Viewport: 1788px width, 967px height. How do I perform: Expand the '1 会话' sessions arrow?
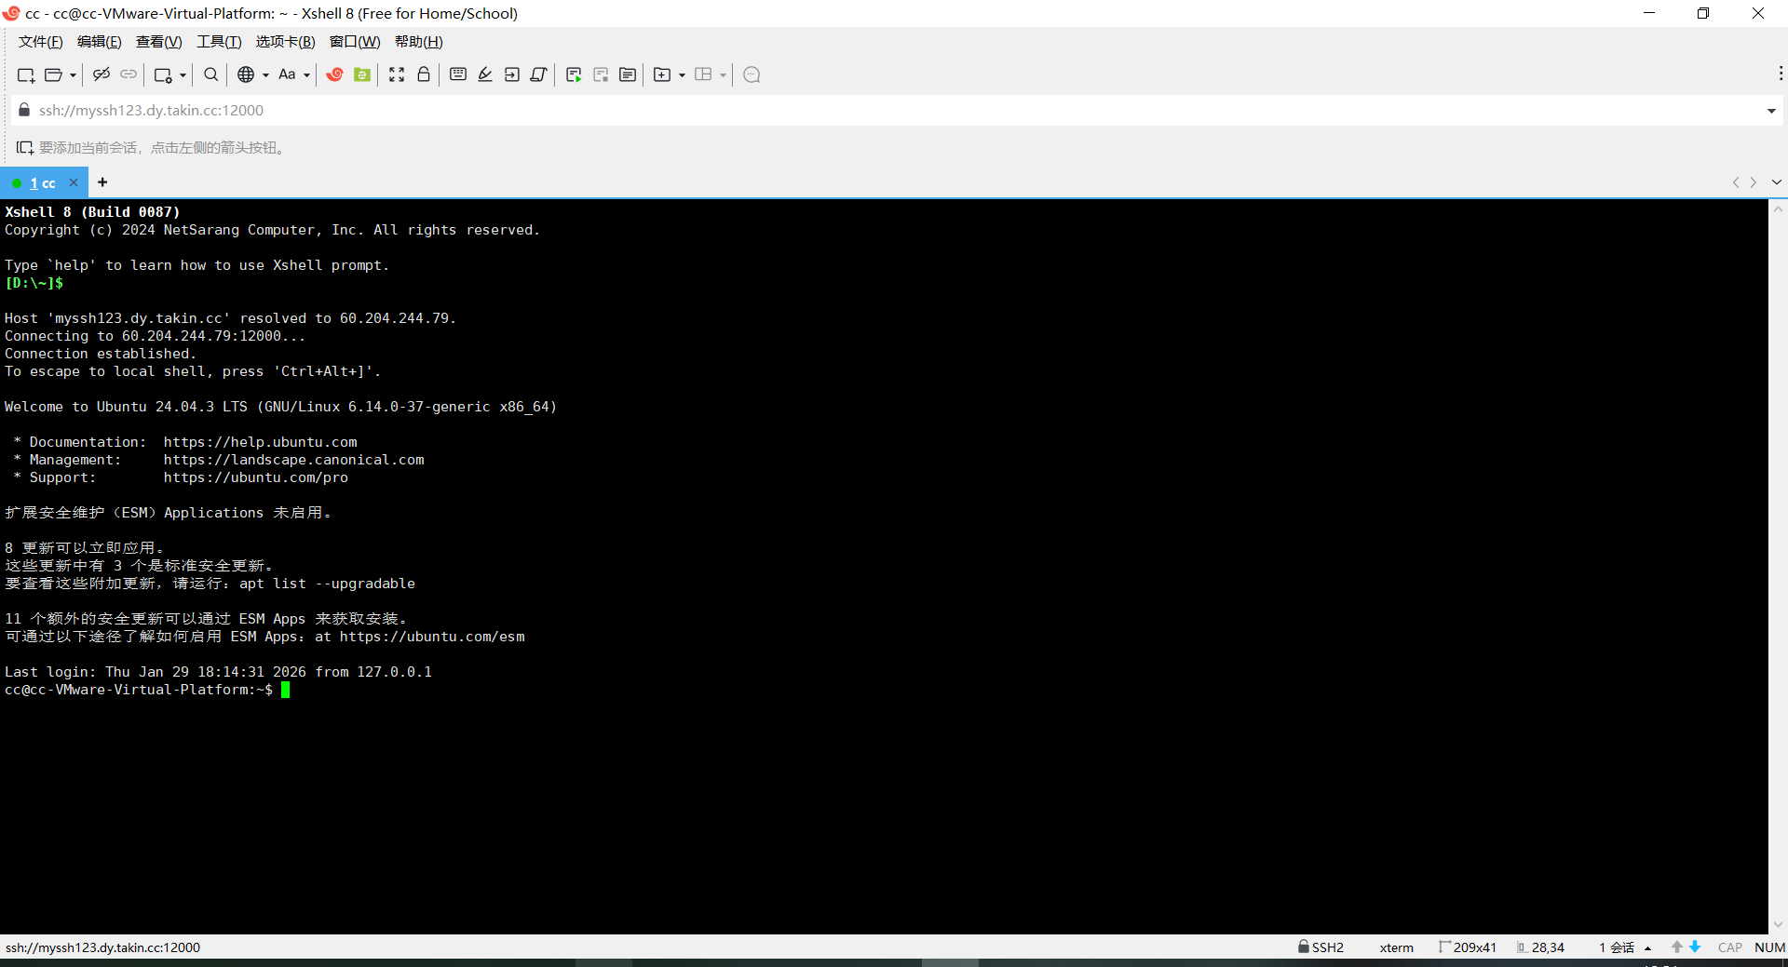[x=1648, y=948]
